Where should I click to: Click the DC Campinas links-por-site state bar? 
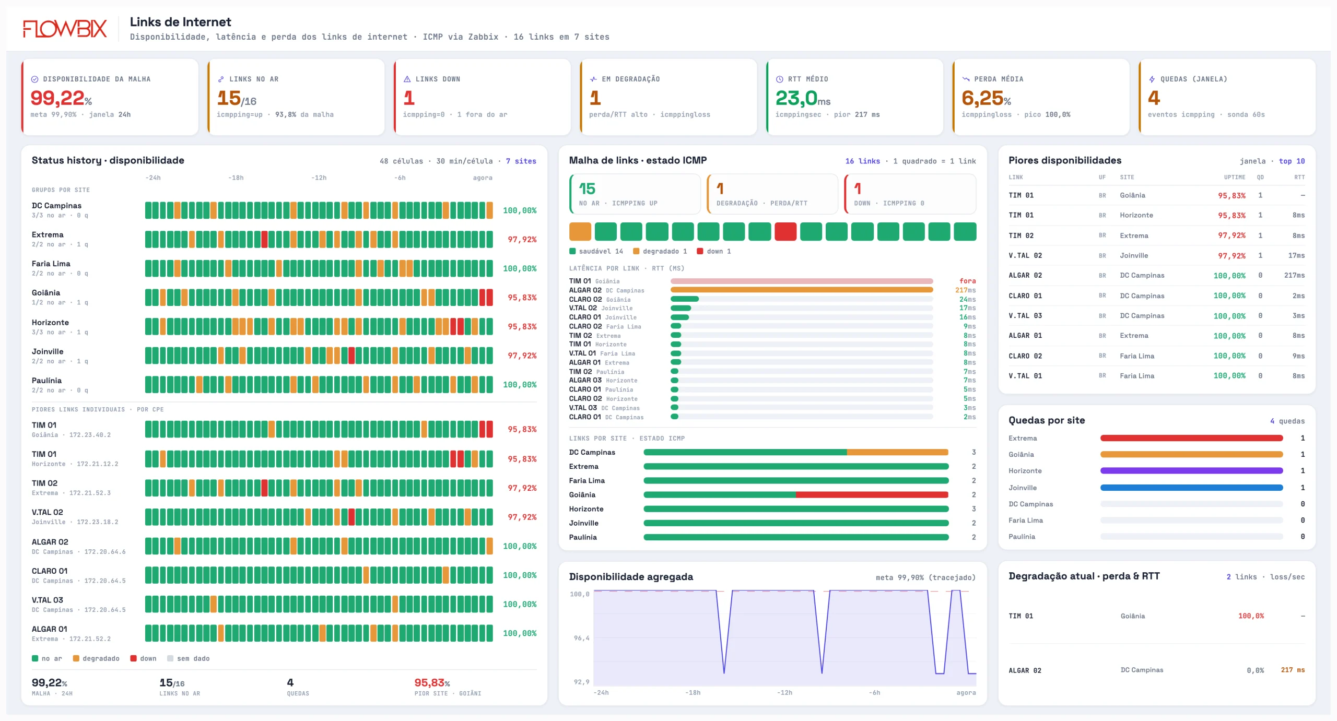pyautogui.click(x=796, y=452)
